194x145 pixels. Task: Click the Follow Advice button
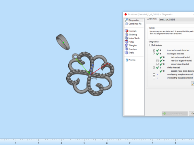click(x=175, y=114)
